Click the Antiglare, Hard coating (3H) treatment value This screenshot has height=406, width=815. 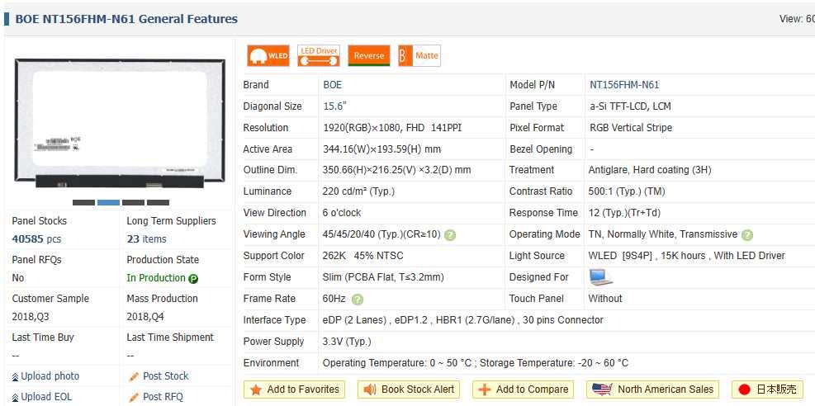(x=650, y=170)
